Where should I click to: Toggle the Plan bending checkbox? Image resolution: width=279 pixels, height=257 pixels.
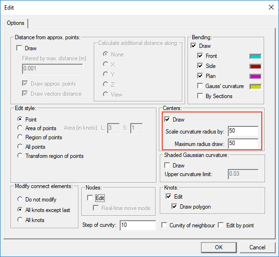(x=200, y=76)
